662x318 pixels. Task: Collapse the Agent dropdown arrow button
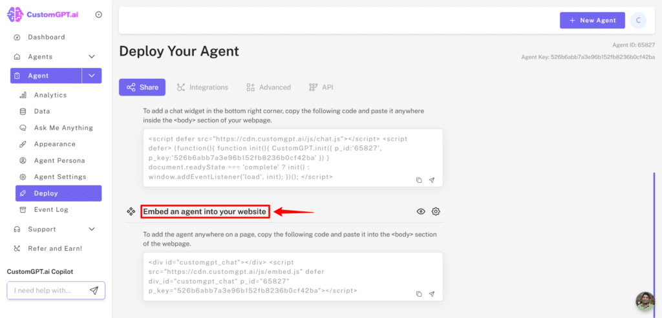click(92, 76)
